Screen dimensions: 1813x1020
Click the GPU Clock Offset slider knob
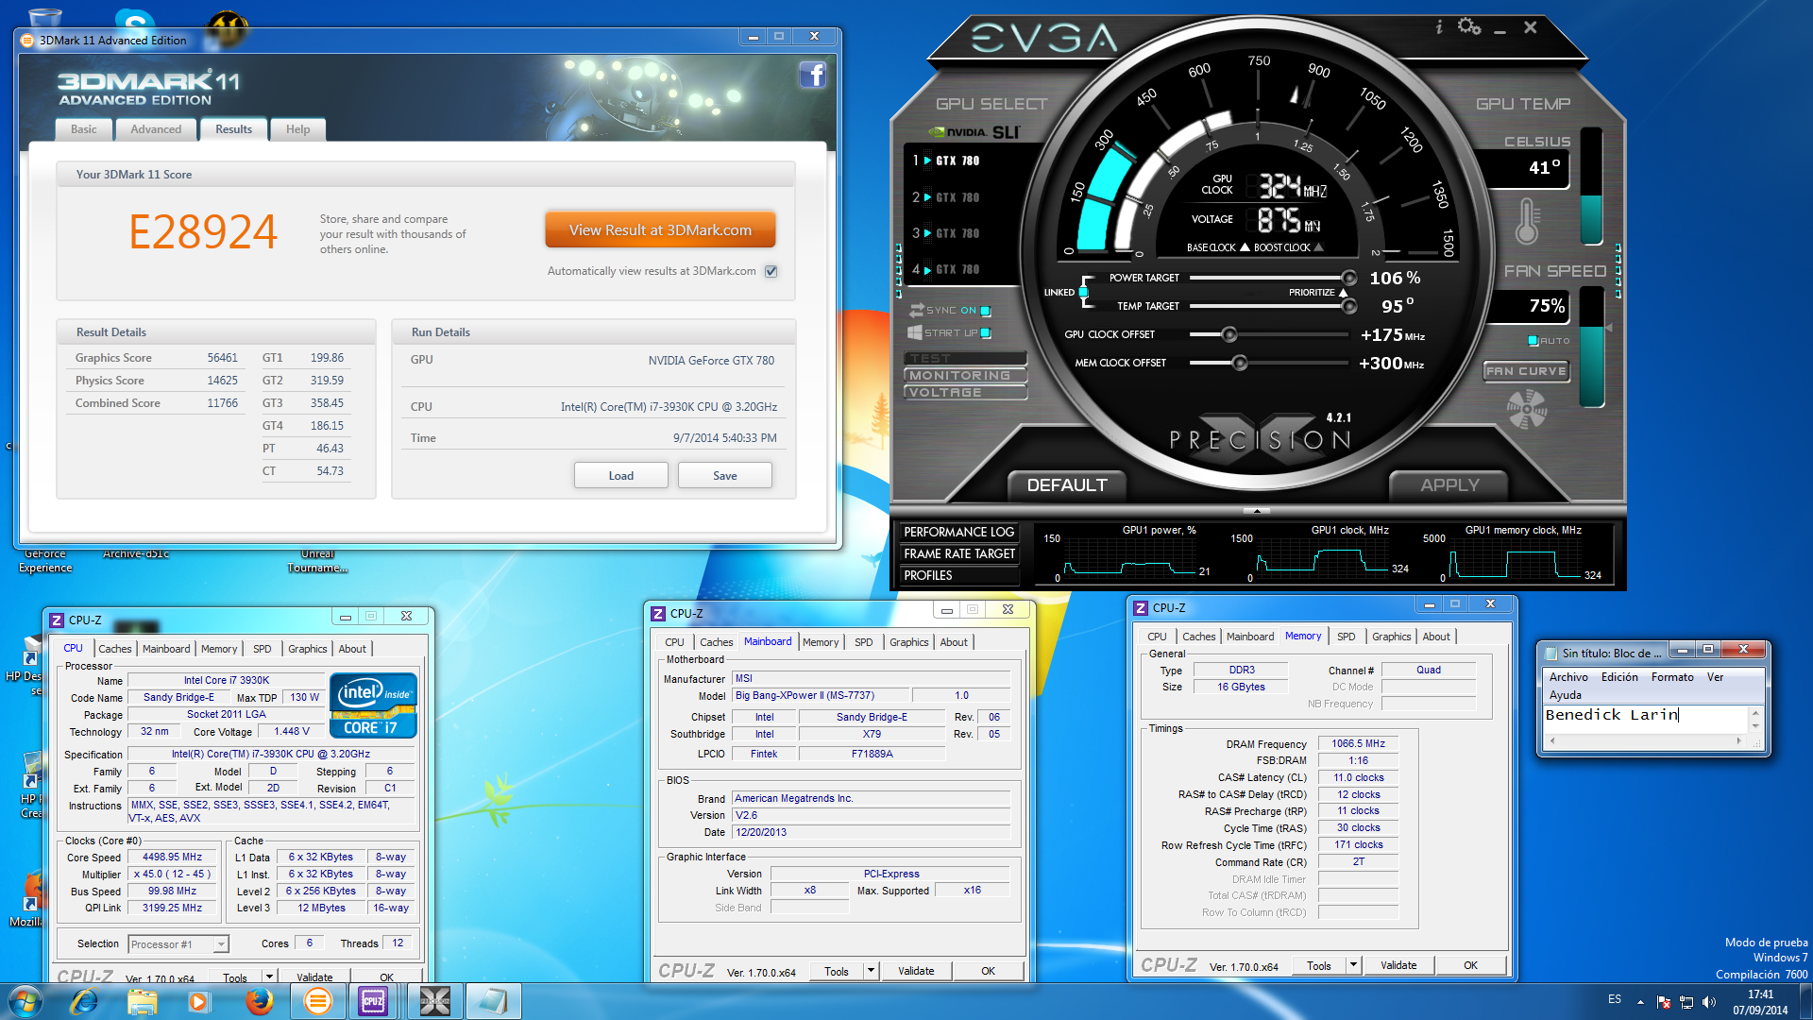[x=1228, y=334]
